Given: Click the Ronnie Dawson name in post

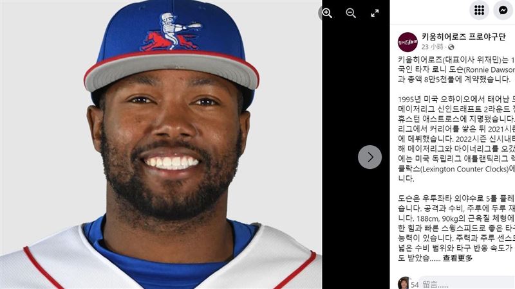Looking at the screenshot, I should (490, 70).
